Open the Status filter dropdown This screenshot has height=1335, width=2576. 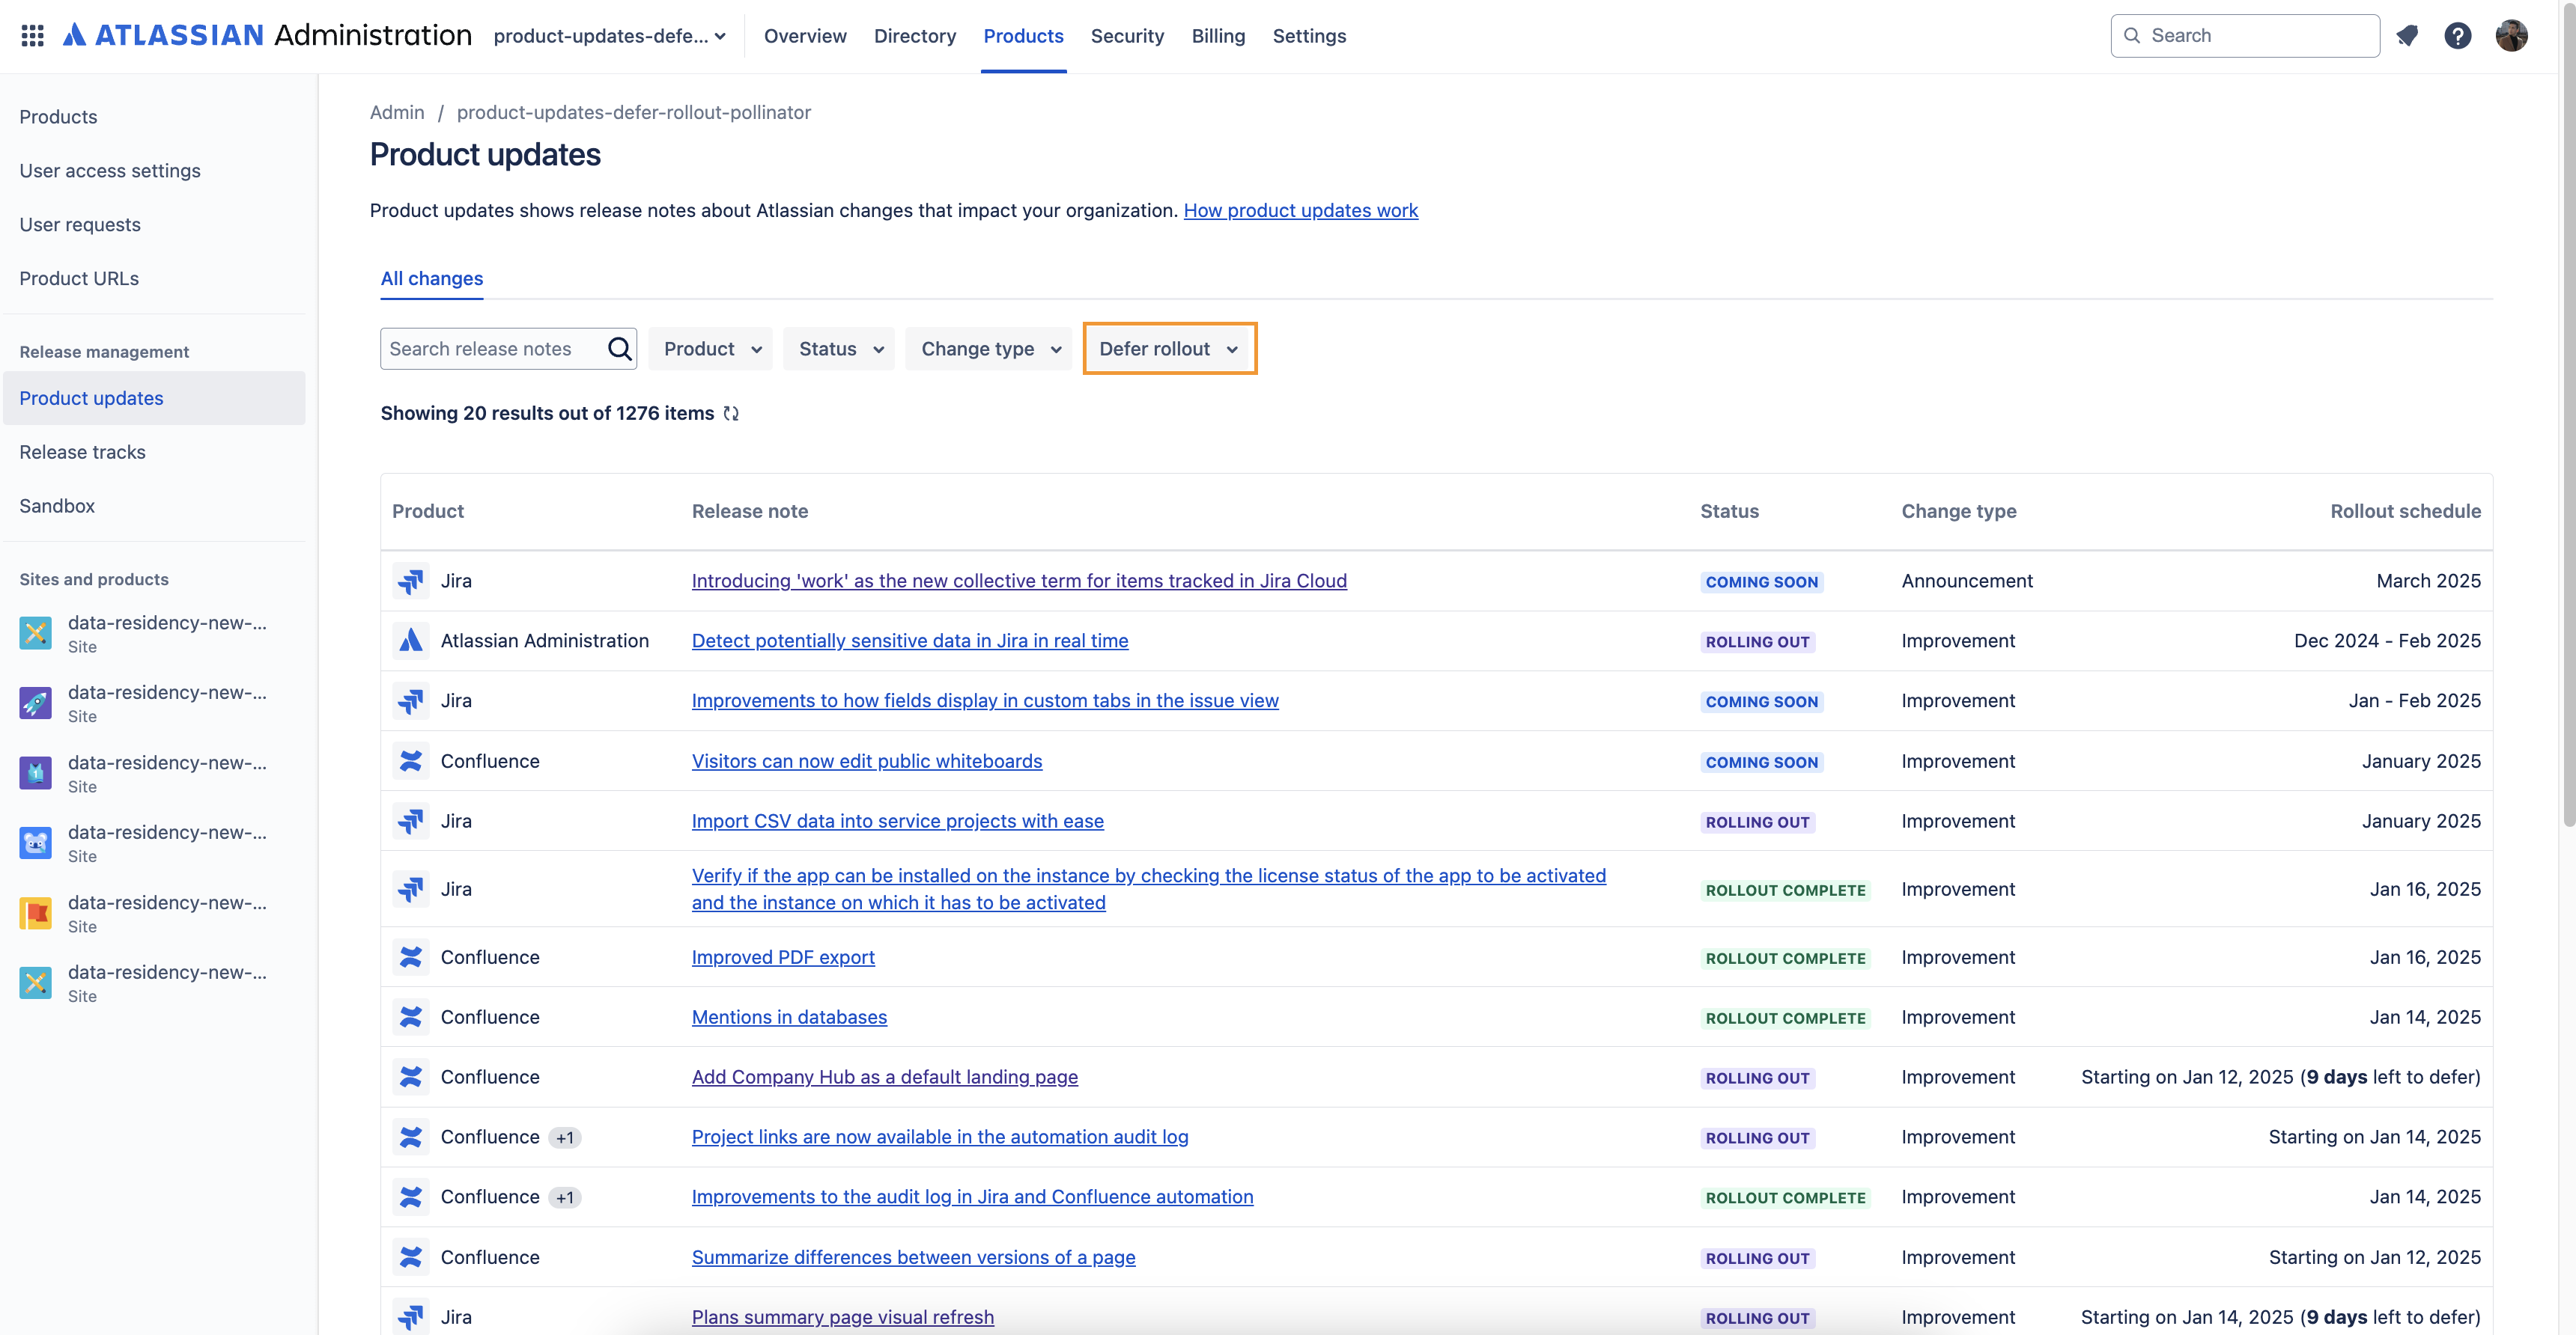(x=840, y=349)
